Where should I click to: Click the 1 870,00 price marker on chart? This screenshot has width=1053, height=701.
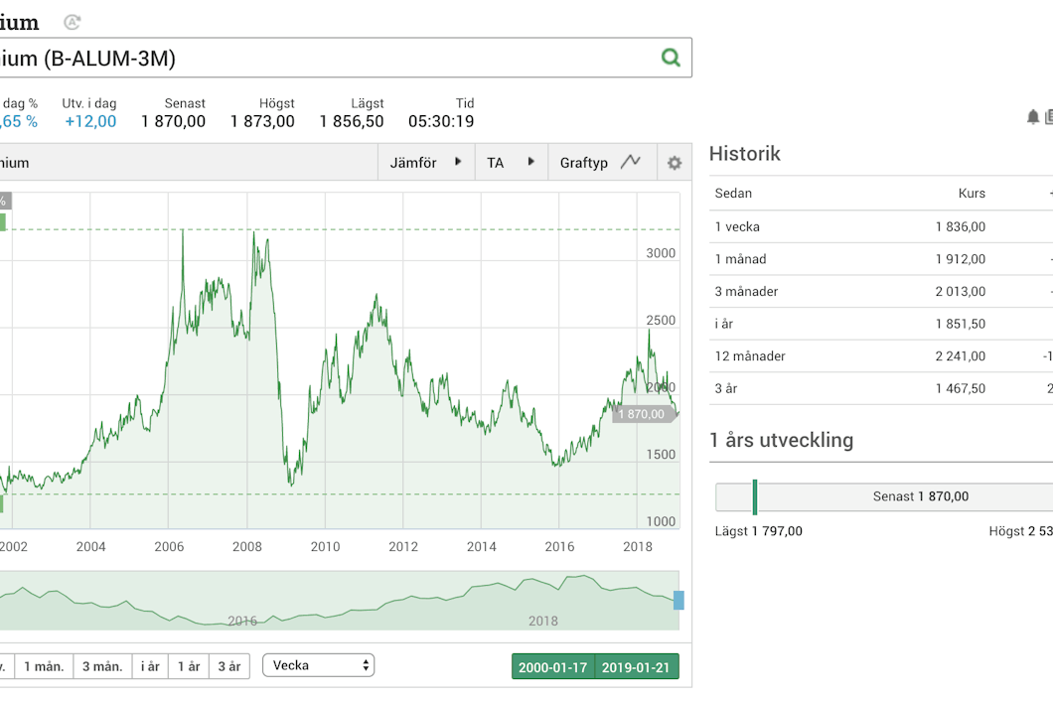click(644, 414)
